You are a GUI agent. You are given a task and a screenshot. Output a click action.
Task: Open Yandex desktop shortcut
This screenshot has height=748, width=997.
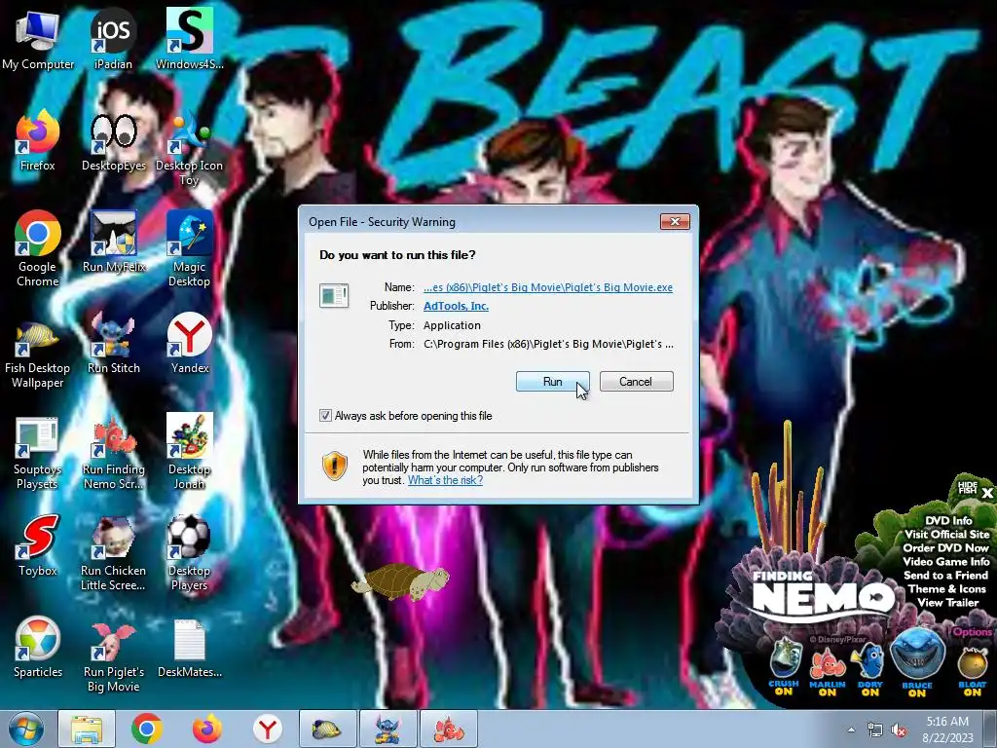190,344
